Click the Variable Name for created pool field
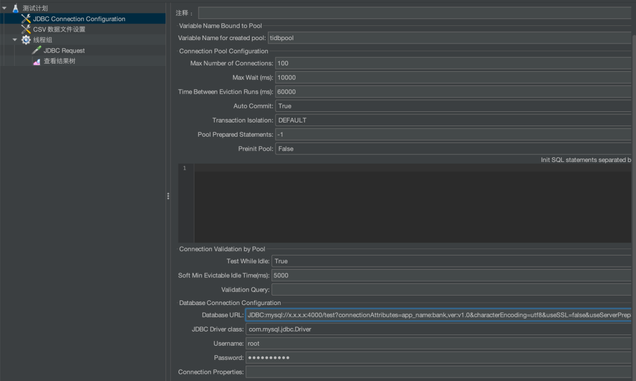This screenshot has height=381, width=636. point(449,38)
